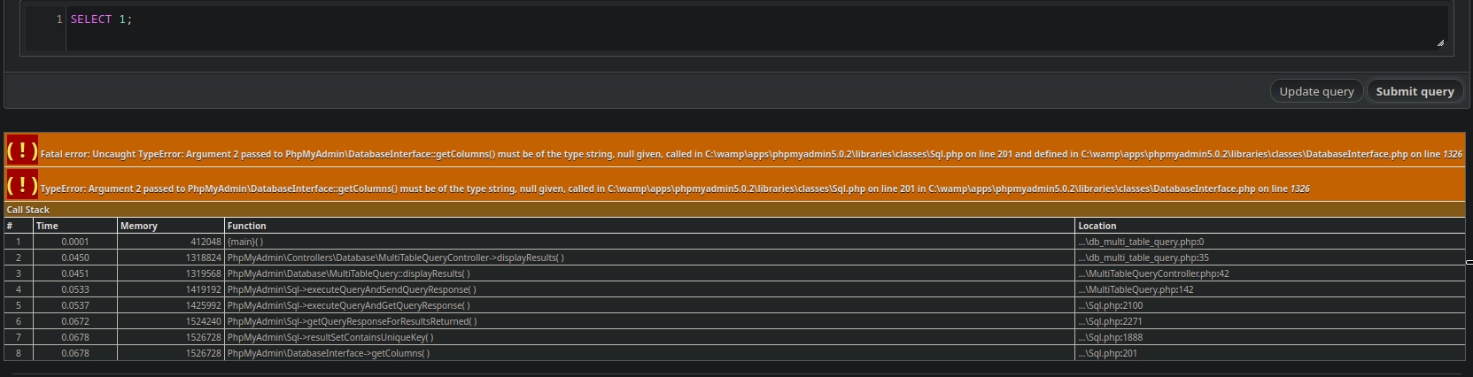Click the resultSetContainsUniqueKey() function cell
Screen dimensions: 1473x377
(330, 337)
